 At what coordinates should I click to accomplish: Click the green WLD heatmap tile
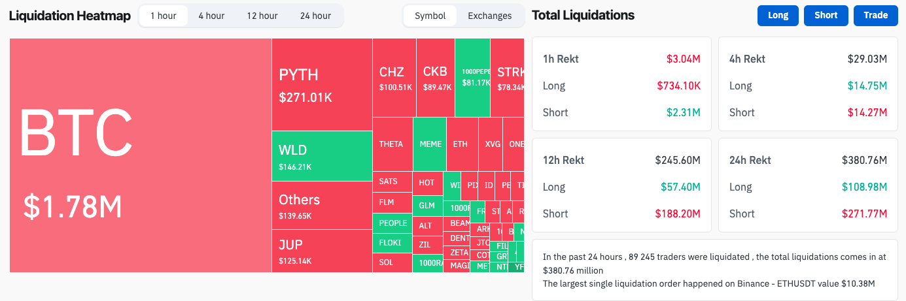322,156
